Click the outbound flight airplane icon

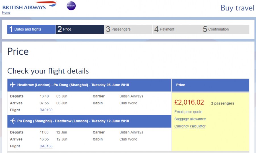tap(13, 85)
